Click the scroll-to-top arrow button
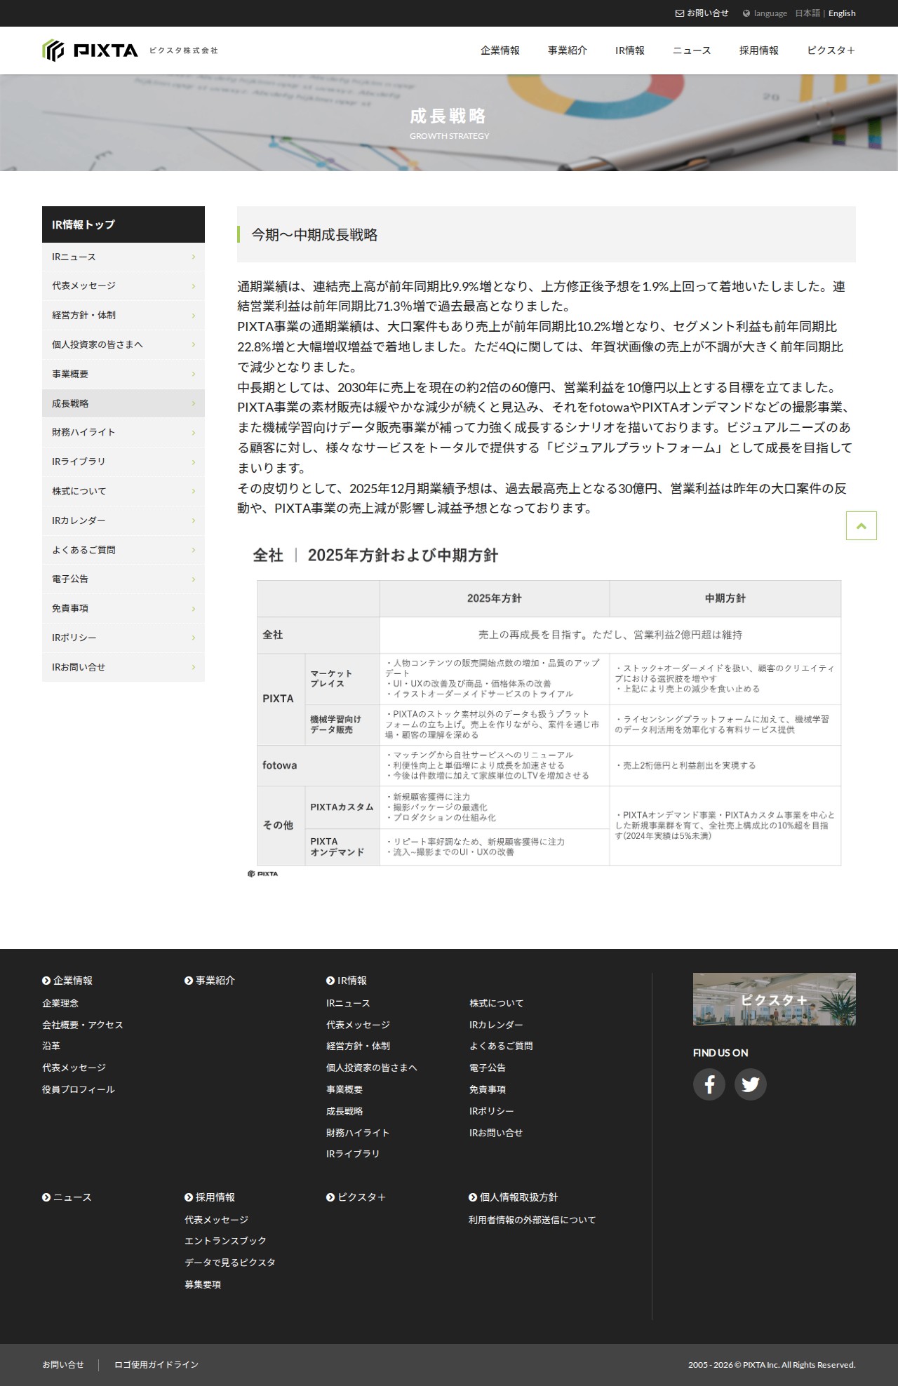This screenshot has width=898, height=1386. point(862,526)
